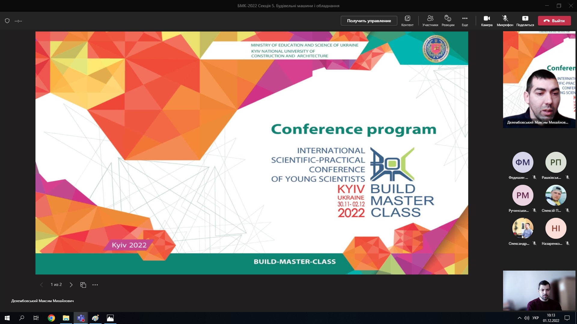The height and width of the screenshot is (324, 577).
Task: Click the ФМ participant avatar
Action: 523,162
